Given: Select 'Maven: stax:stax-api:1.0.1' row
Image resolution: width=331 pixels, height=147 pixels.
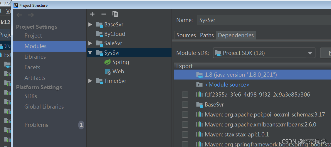Looking at the screenshot, I should coord(253,134).
